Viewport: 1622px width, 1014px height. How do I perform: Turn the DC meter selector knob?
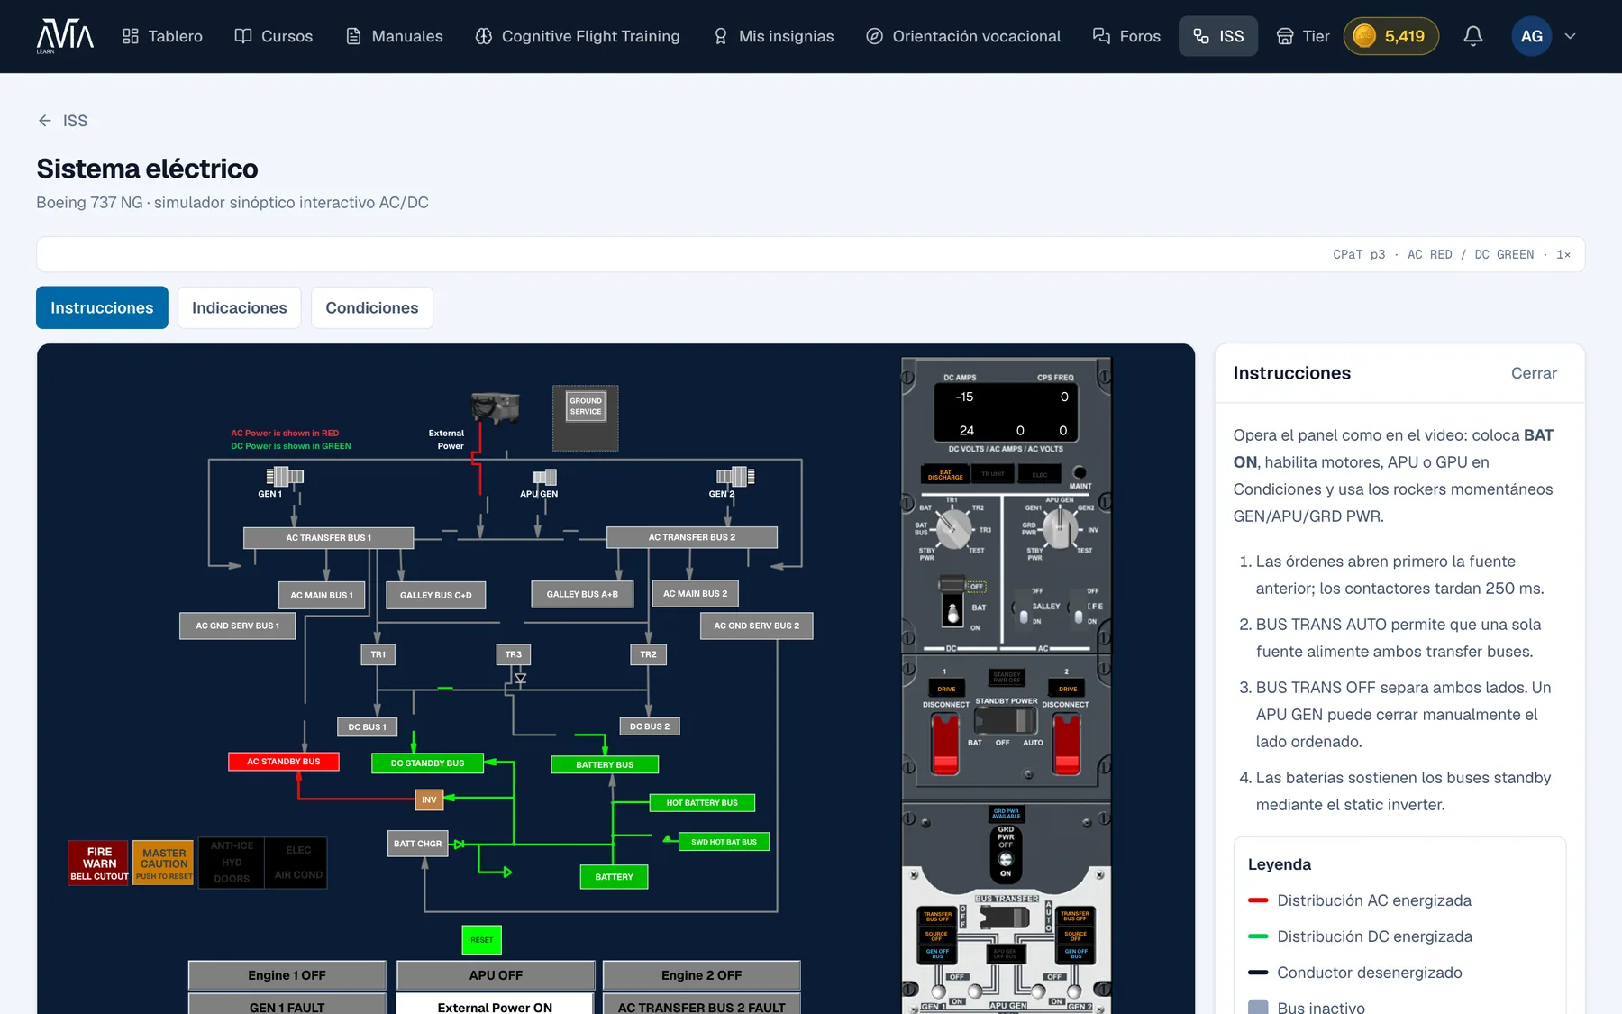pyautogui.click(x=953, y=529)
